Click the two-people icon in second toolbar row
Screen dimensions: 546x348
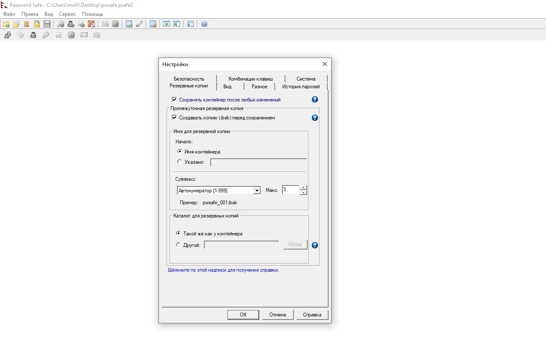tap(8, 35)
